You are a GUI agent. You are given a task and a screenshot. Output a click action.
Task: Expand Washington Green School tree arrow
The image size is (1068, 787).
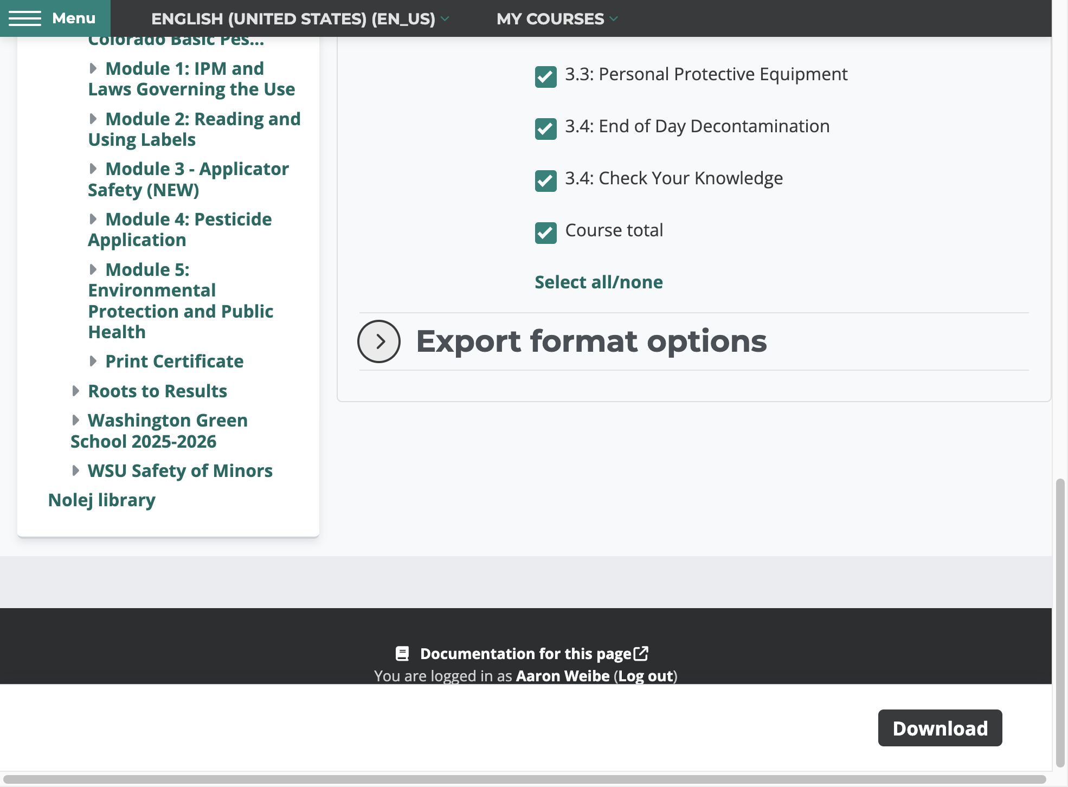76,420
